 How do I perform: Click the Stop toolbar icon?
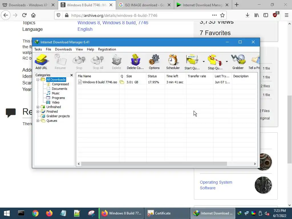[x=79, y=62]
